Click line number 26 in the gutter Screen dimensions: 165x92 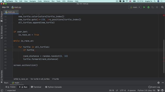5,50
